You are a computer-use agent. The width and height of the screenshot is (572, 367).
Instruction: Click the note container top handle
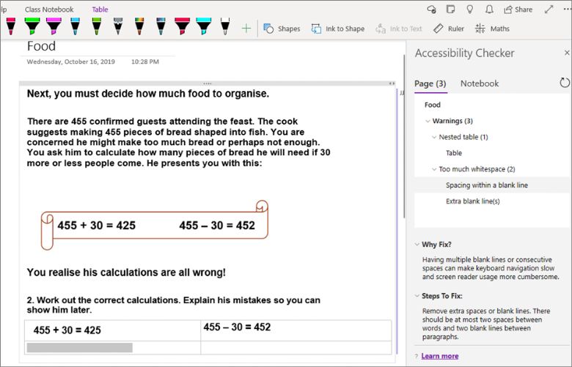[208, 84]
